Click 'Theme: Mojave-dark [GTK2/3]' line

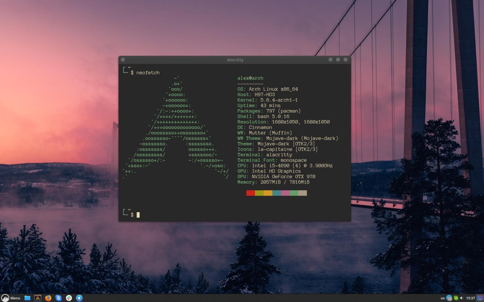(x=276, y=144)
